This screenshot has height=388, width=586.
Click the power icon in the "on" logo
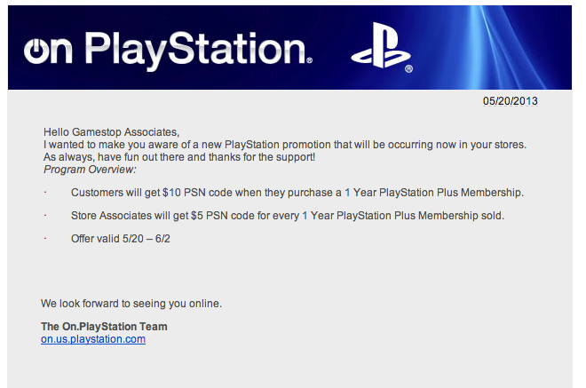(x=36, y=51)
